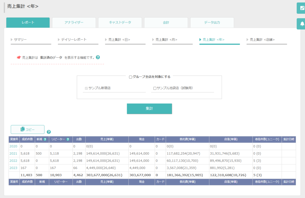Open the 2021 year link
The image size is (305, 198).
pos(13,153)
